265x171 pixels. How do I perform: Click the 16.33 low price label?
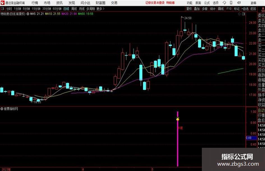coord(37,102)
